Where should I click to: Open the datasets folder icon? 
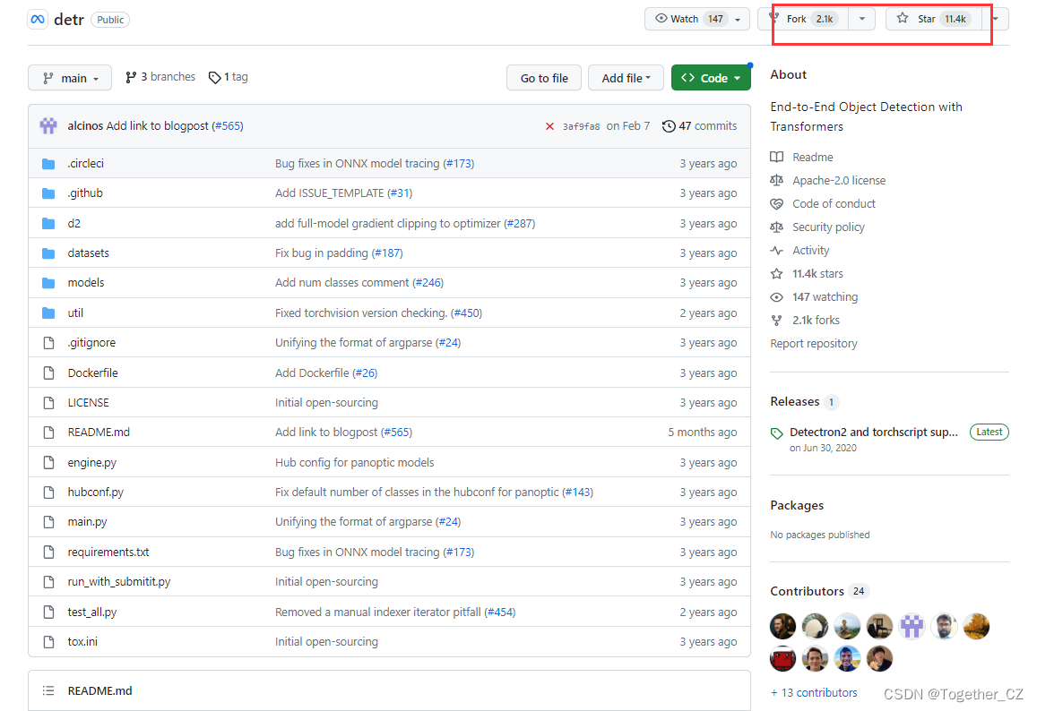coord(48,253)
